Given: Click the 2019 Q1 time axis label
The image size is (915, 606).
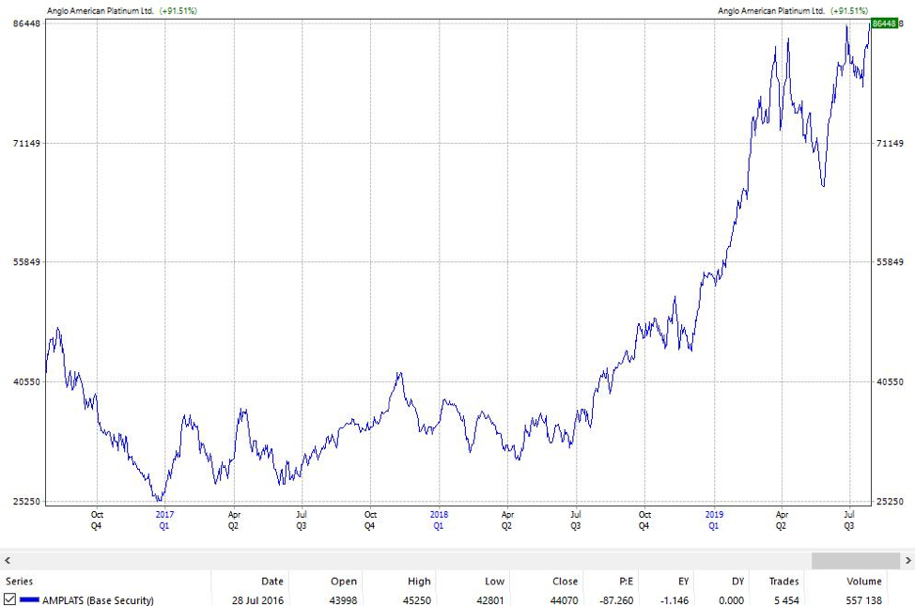Looking at the screenshot, I should [x=713, y=520].
